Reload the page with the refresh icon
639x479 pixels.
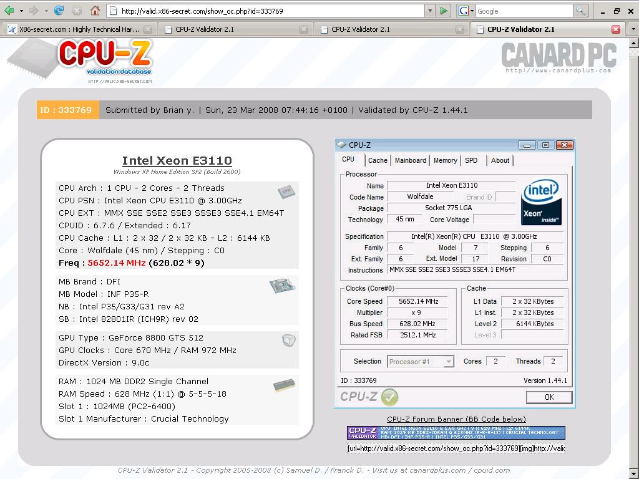coord(59,11)
